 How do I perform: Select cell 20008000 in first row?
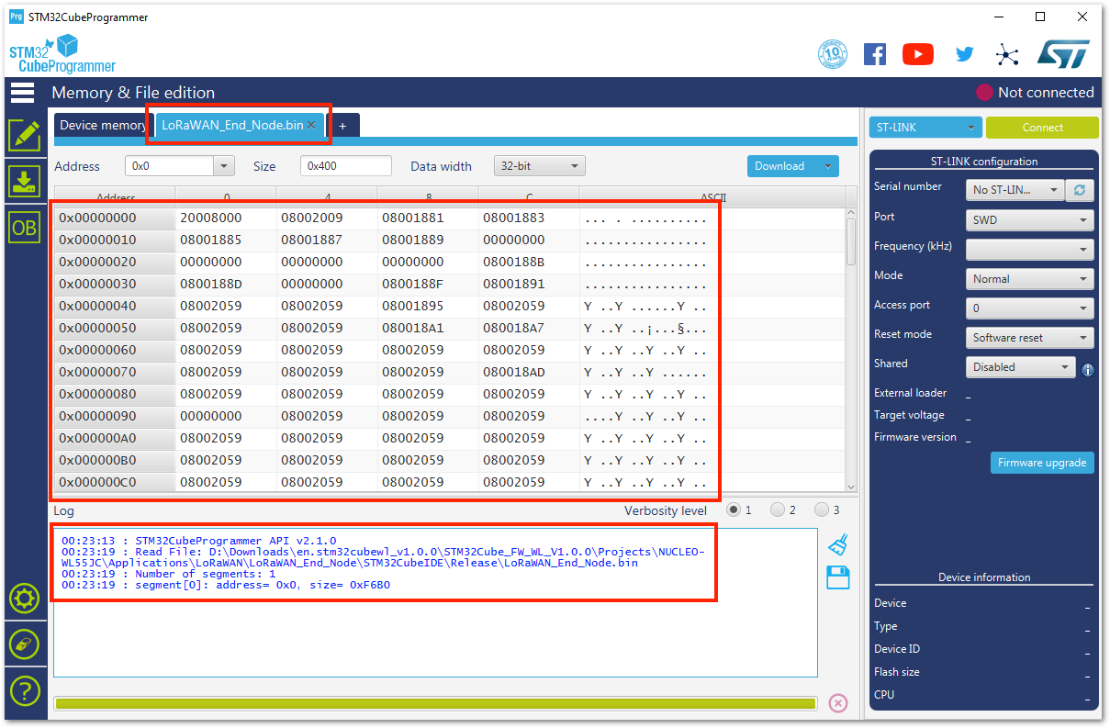tap(226, 218)
